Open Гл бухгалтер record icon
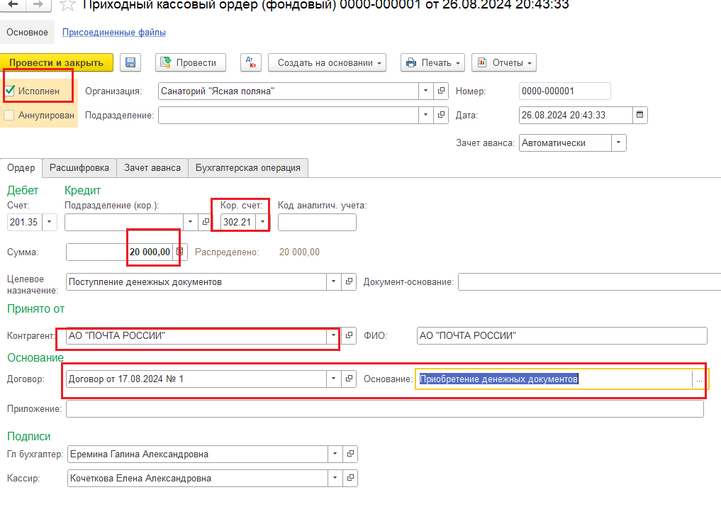Screen dimensions: 721x519 coord(350,454)
